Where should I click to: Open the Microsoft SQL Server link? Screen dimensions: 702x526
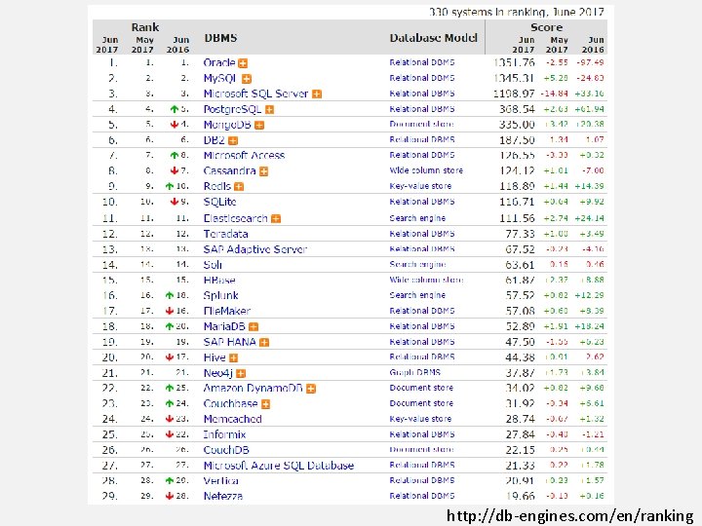255,94
